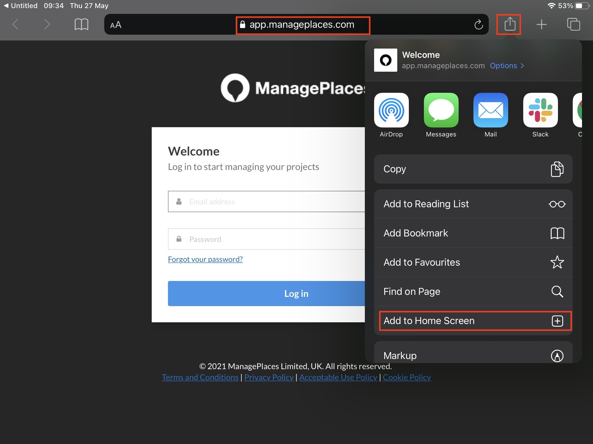Open a new tab with plus icon

click(541, 25)
